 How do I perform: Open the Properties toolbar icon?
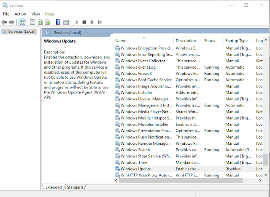tap(32, 22)
